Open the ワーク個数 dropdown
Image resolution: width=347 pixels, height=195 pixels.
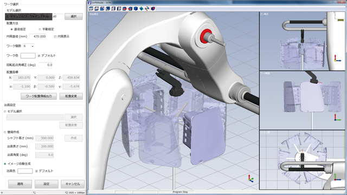[29, 46]
